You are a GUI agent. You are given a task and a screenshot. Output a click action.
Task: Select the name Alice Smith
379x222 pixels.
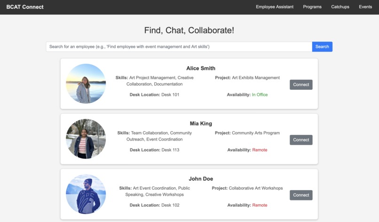pos(201,68)
